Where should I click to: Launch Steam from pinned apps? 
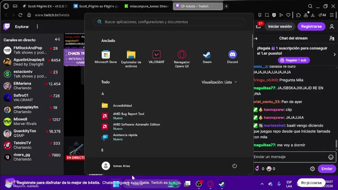[207, 57]
